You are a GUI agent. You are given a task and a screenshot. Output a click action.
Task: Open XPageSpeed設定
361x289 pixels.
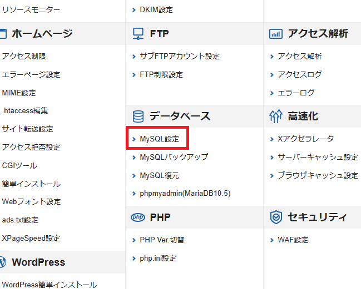click(x=31, y=239)
